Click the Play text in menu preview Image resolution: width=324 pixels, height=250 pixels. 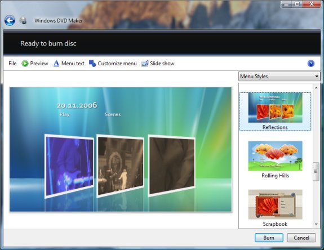[x=64, y=114]
